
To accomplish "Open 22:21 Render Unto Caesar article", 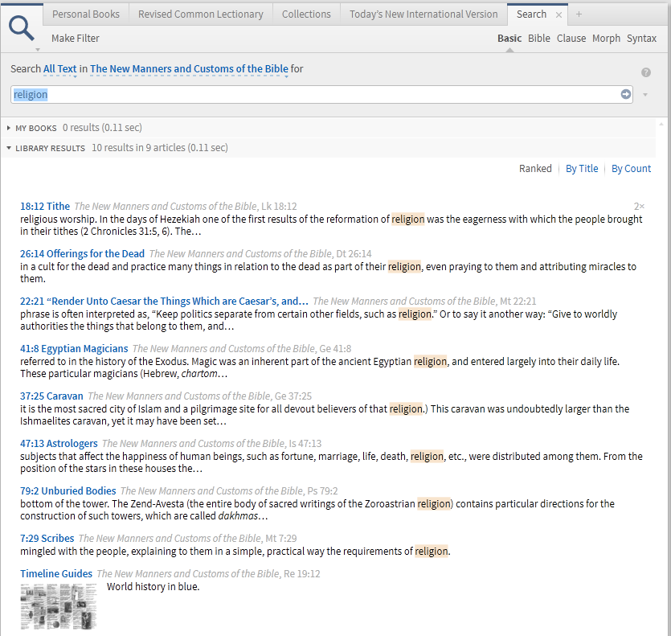I will tap(164, 302).
